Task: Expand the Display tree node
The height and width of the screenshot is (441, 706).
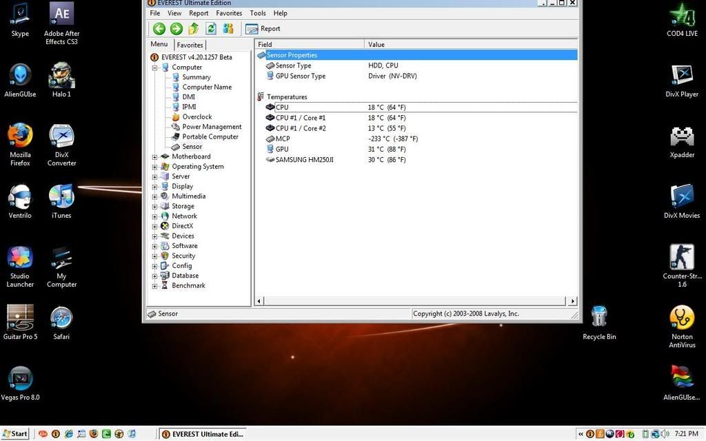Action: (x=154, y=187)
